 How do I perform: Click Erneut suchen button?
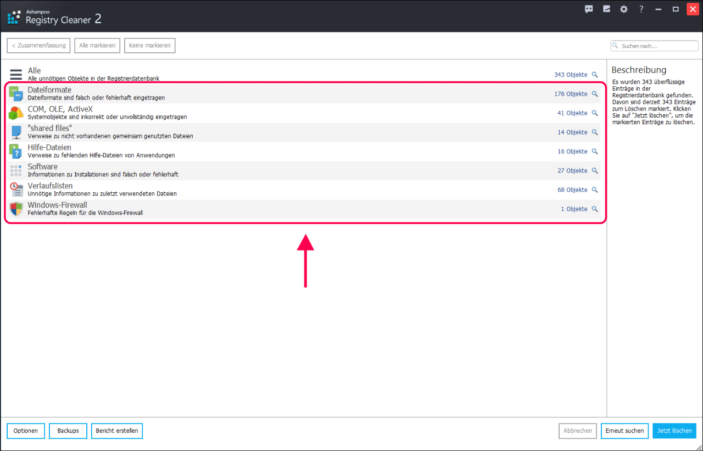[624, 431]
